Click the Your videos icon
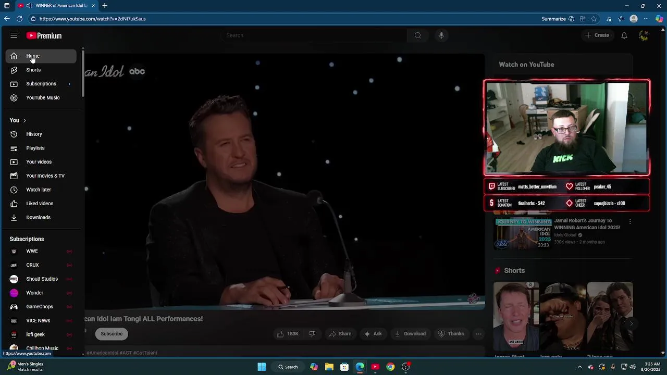 coord(14,162)
